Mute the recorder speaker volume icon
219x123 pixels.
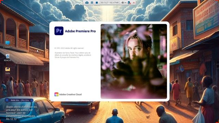pyautogui.click(x=123, y=2)
